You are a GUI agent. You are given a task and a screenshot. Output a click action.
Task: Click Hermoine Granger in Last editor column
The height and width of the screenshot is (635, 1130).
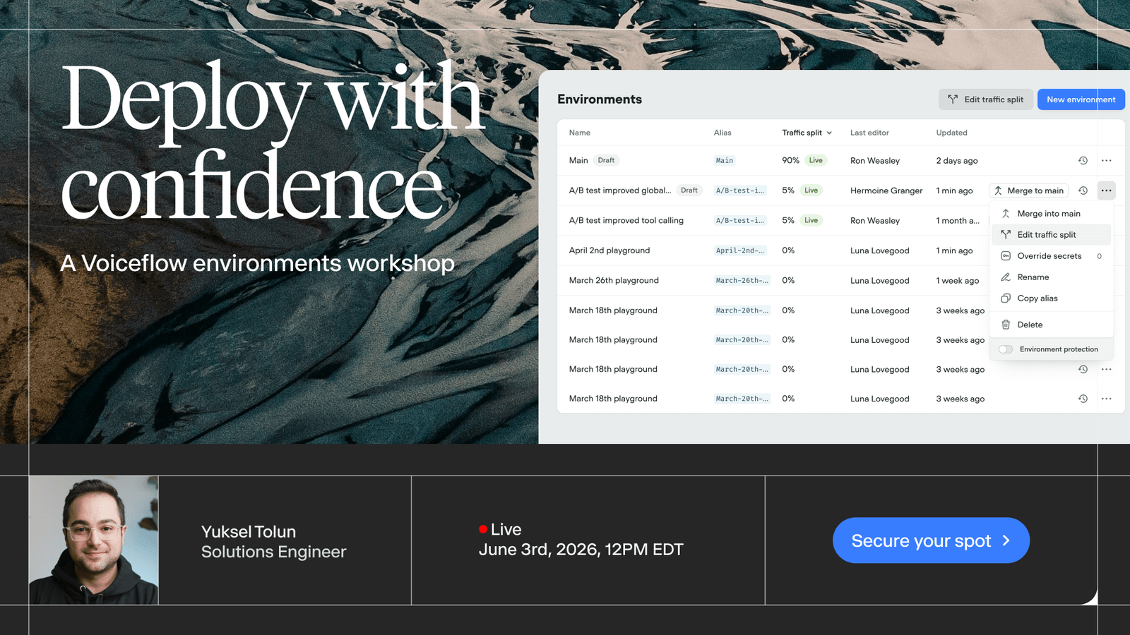coord(886,190)
